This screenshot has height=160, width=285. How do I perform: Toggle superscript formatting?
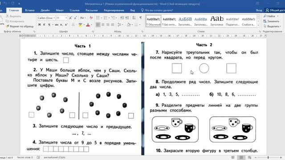66,25
